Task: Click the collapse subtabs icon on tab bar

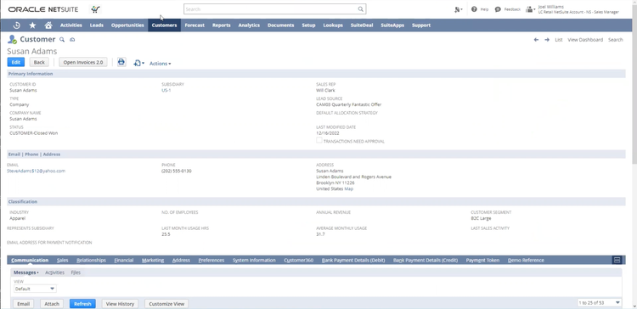Action: coord(617,261)
